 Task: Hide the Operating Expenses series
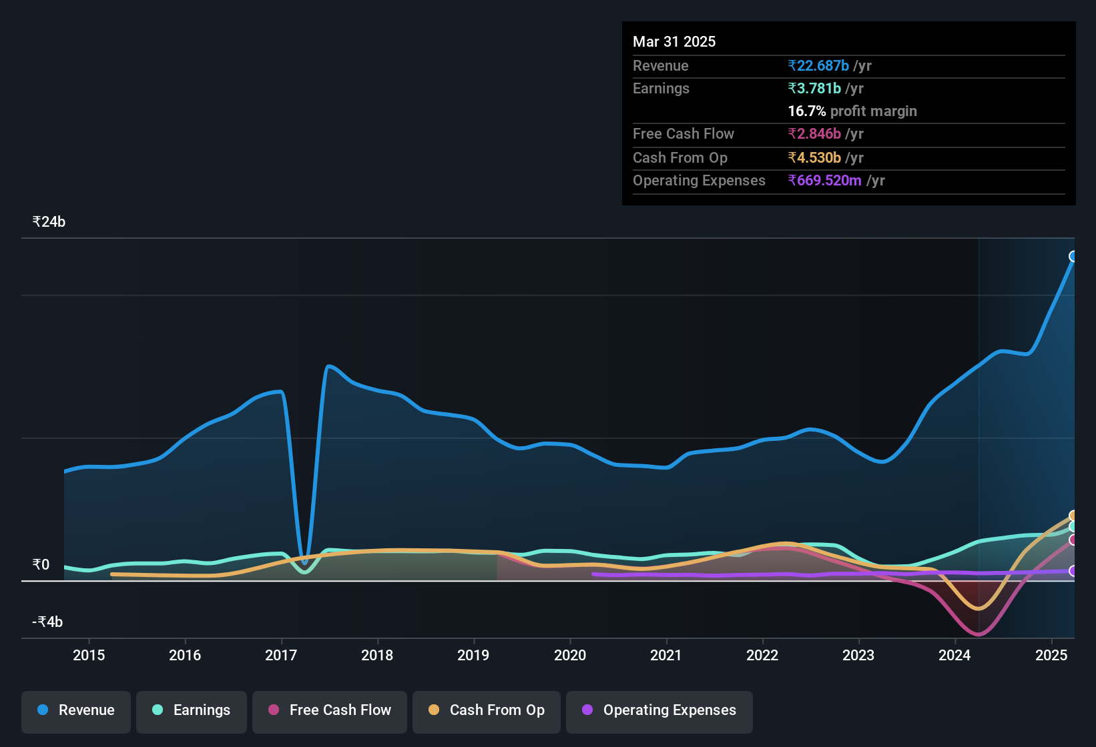[x=659, y=711]
